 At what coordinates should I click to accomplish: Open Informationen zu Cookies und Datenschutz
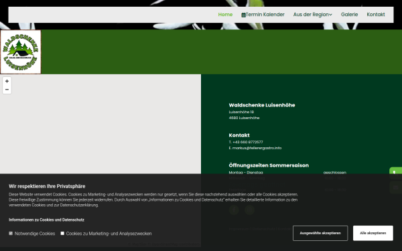[46, 220]
